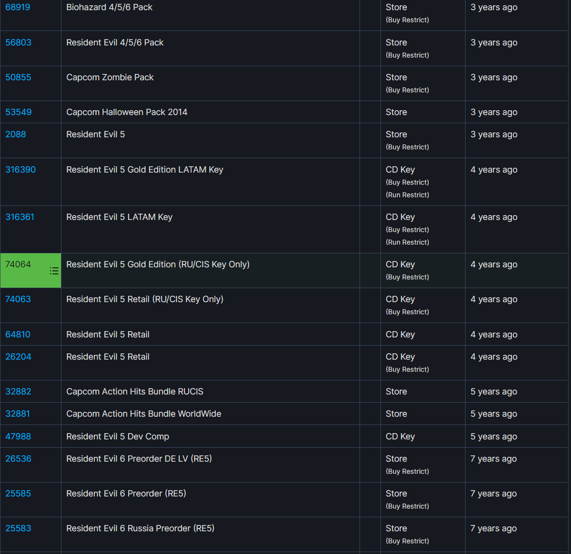Click 'Resident Evil 6 Preorder DE LV (RE5)'

click(139, 459)
